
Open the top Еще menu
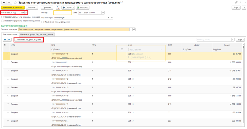[236, 8]
